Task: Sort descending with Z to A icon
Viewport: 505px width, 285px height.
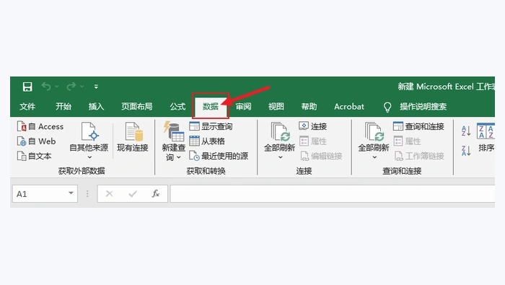Action: coord(466,151)
